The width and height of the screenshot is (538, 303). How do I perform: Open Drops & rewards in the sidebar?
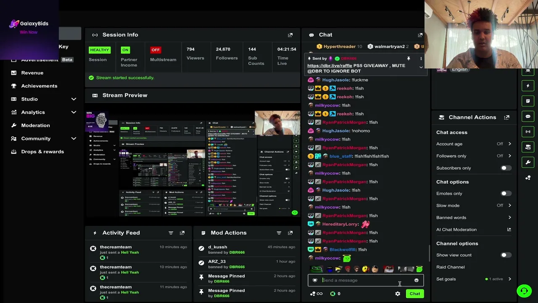42,151
